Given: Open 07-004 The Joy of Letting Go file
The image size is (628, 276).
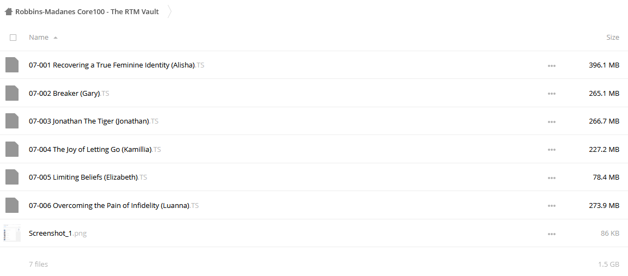Looking at the screenshot, I should pos(95,149).
